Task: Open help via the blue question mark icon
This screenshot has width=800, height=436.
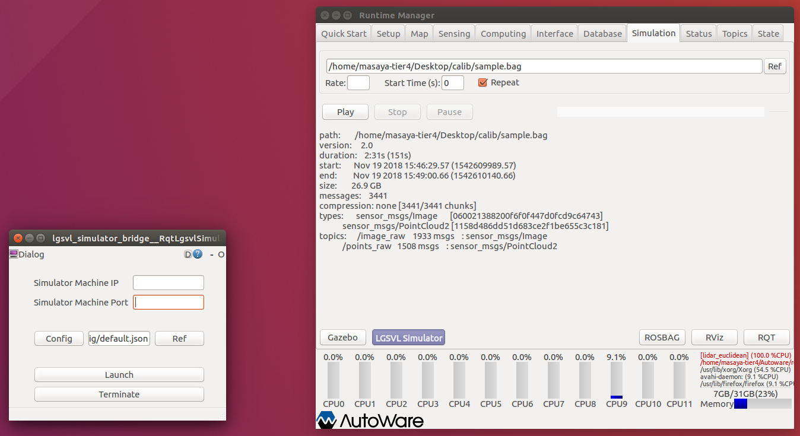Action: 198,254
